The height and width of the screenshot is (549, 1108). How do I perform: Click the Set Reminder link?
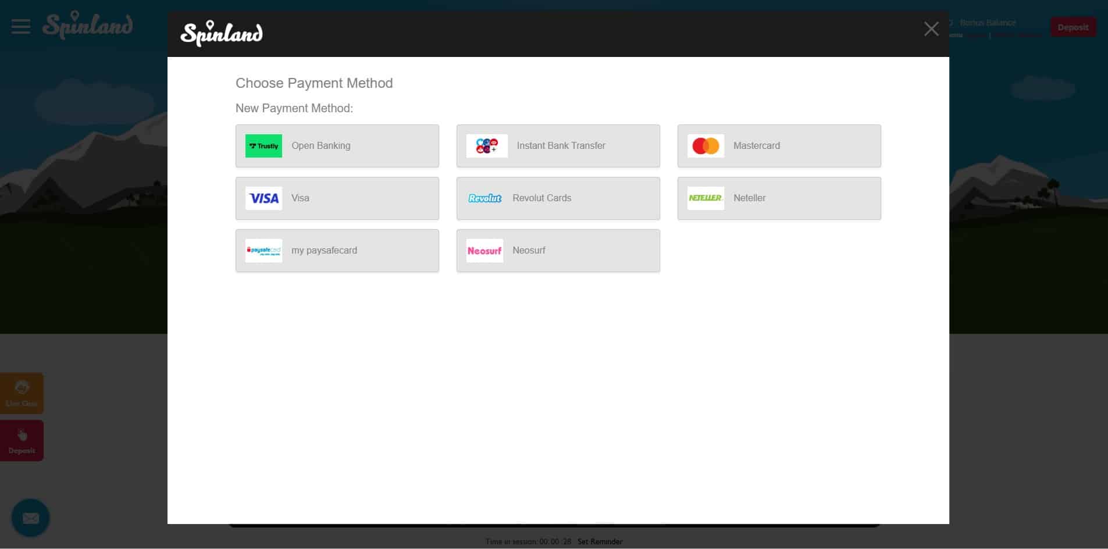600,541
